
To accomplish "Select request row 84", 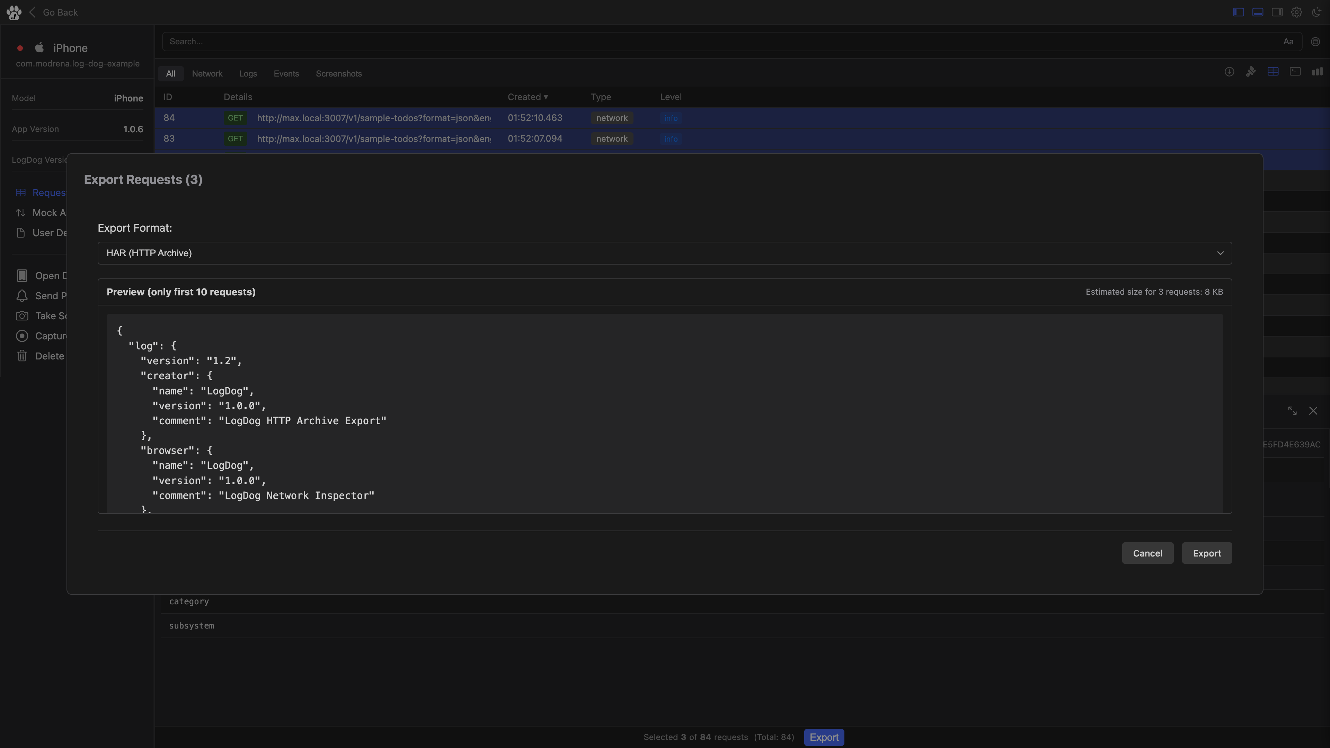I will [x=742, y=118].
